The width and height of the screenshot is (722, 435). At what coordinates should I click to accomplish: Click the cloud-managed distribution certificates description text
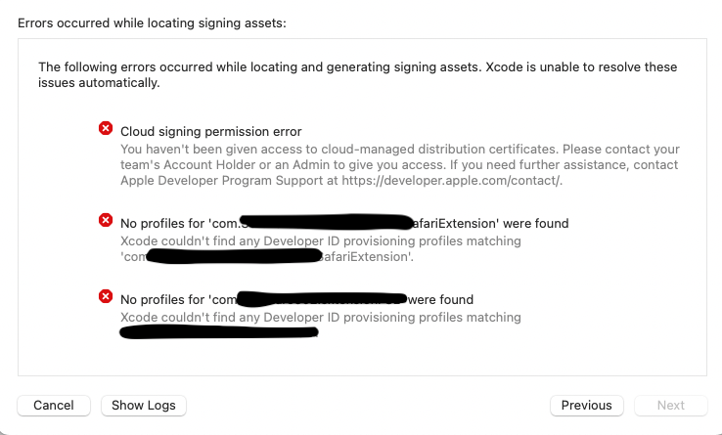400,165
